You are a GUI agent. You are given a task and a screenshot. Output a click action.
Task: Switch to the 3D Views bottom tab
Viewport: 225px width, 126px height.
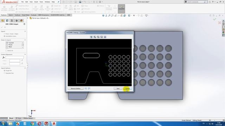point(18,118)
